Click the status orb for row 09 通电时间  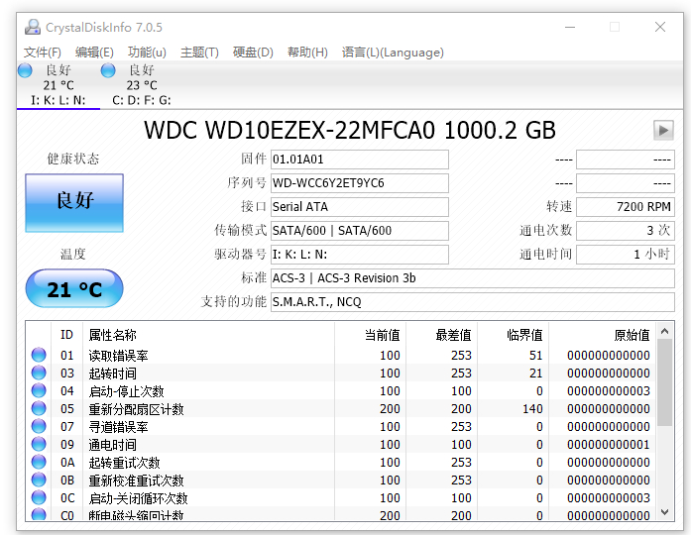(x=39, y=444)
